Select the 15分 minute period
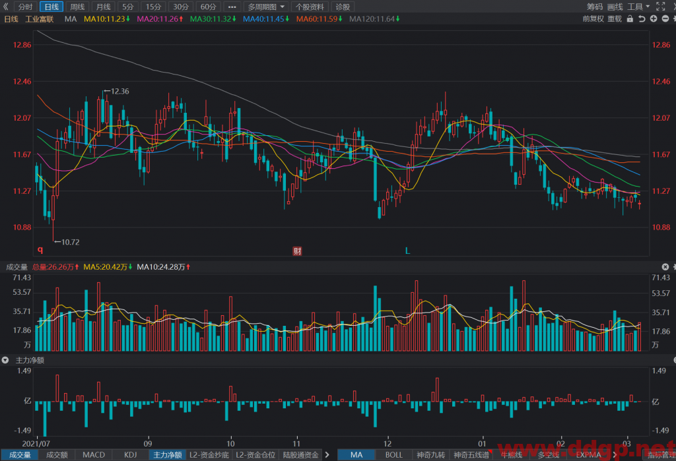 coord(153,7)
